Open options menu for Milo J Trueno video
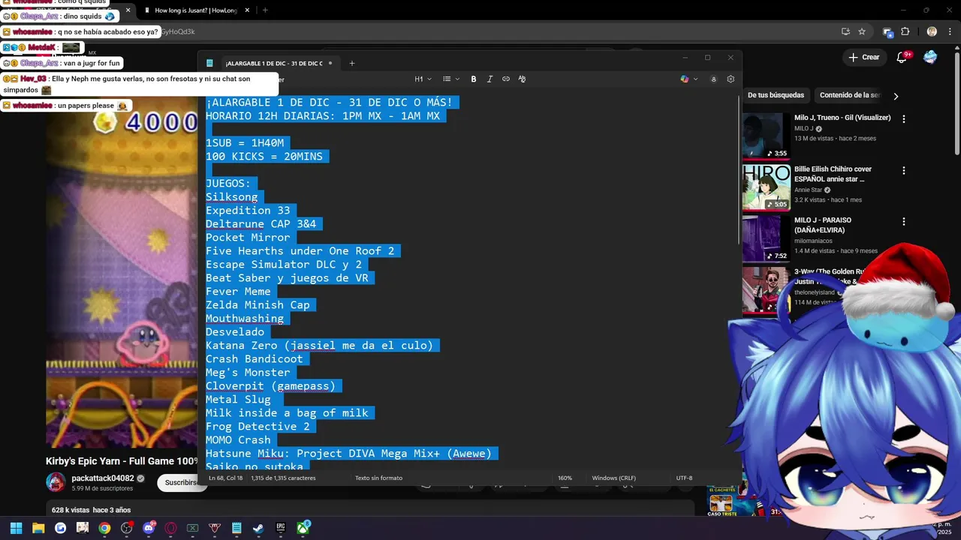The width and height of the screenshot is (961, 540). [x=904, y=118]
